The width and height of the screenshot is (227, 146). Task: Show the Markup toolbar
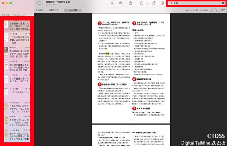(x=162, y=3)
